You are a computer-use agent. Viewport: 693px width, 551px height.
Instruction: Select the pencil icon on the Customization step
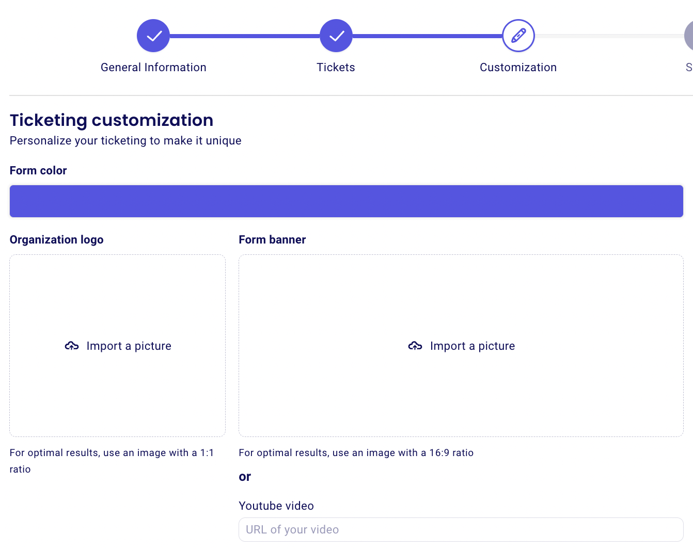[x=518, y=35]
